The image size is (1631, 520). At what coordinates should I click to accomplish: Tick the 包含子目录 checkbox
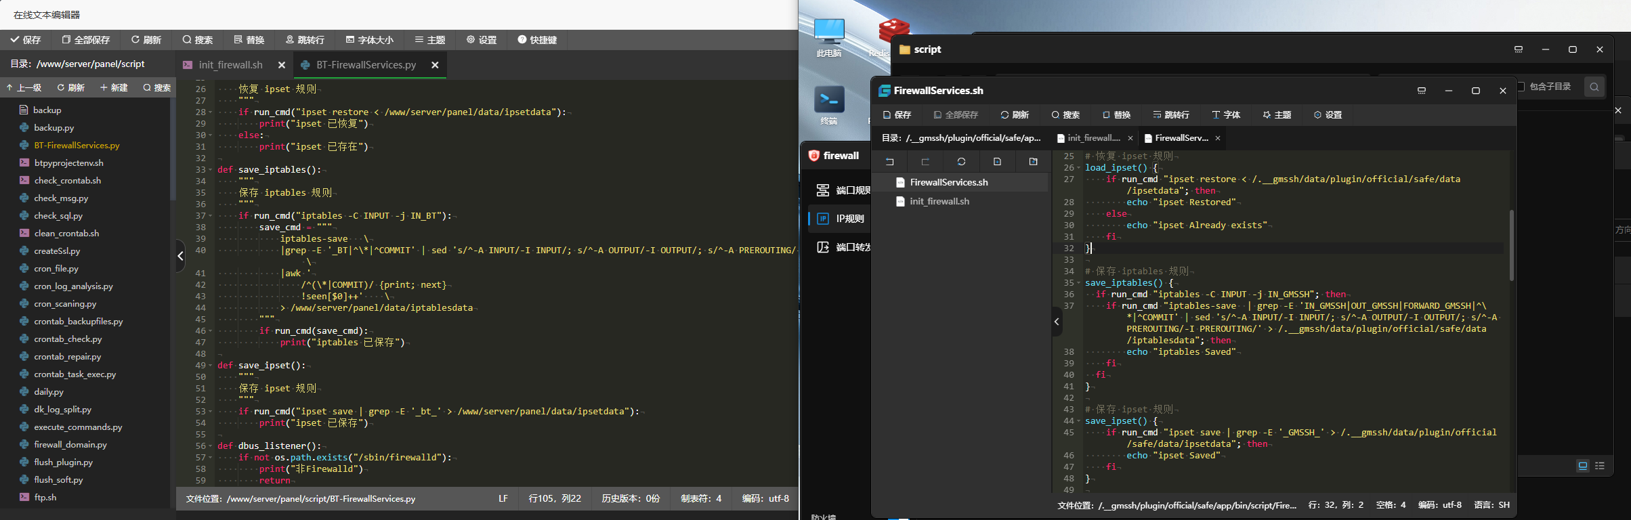click(1521, 87)
